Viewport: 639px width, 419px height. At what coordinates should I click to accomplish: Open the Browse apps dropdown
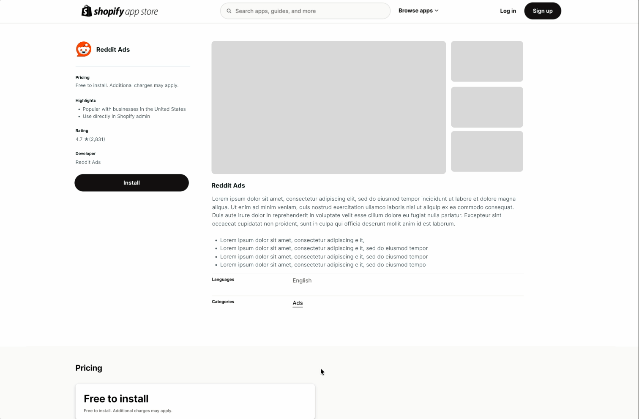pyautogui.click(x=418, y=11)
